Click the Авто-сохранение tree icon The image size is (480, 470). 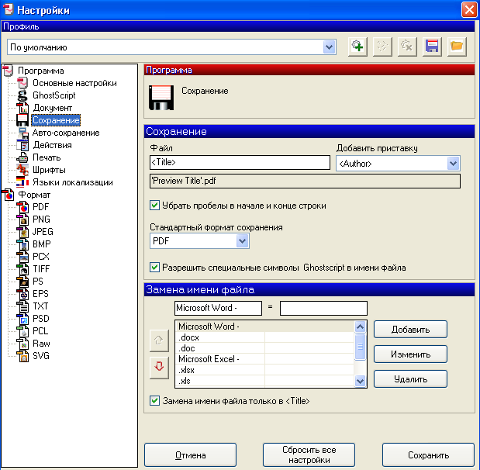(22, 133)
